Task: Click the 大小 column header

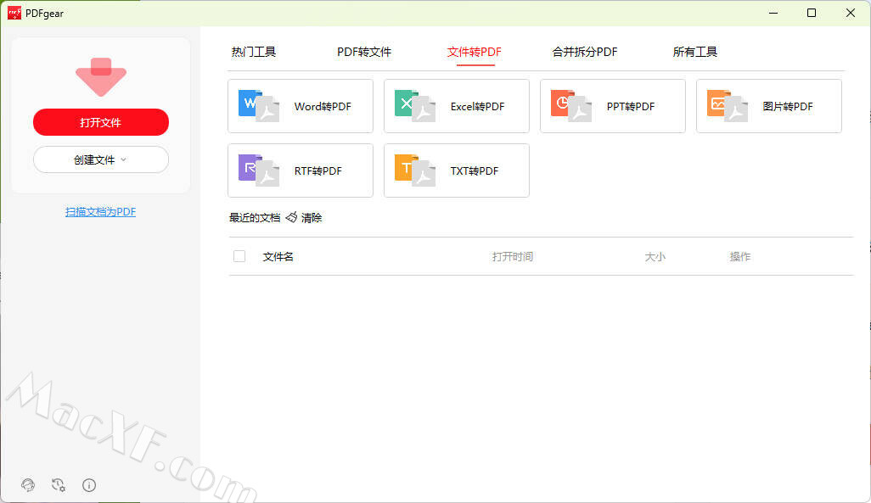Action: click(x=655, y=256)
